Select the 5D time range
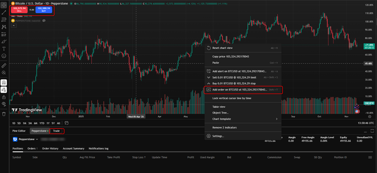Viewport: 377px width, 173px height. (19, 123)
